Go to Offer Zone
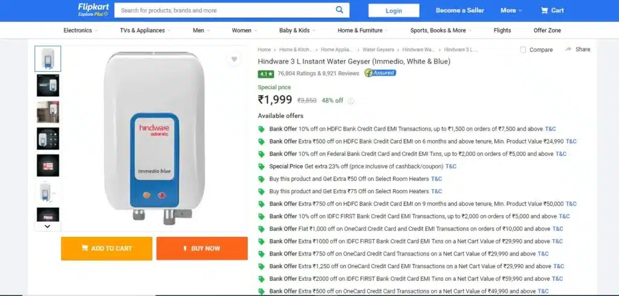The width and height of the screenshot is (619, 296). pos(547,30)
